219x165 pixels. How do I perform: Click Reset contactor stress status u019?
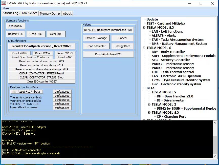(x=42, y=65)
